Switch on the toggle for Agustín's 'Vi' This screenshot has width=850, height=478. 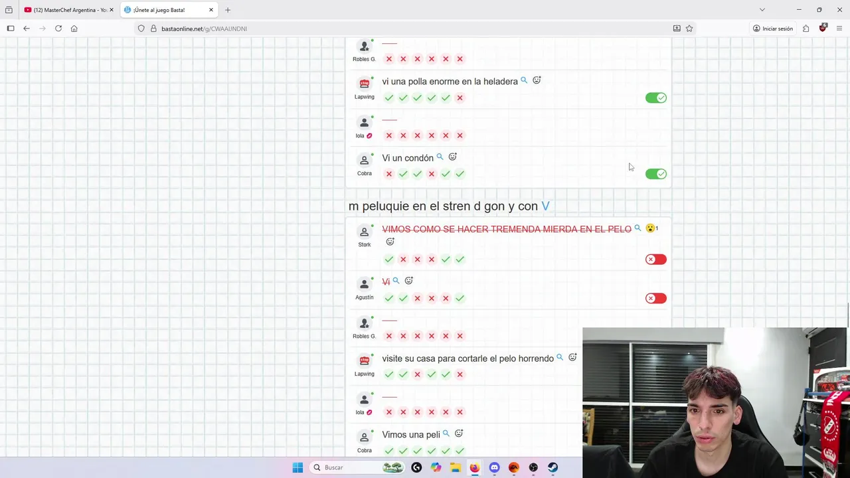656,298
